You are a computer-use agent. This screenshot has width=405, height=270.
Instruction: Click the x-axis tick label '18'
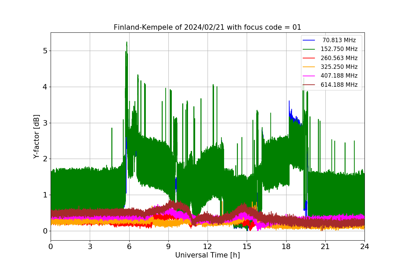coord(286,247)
